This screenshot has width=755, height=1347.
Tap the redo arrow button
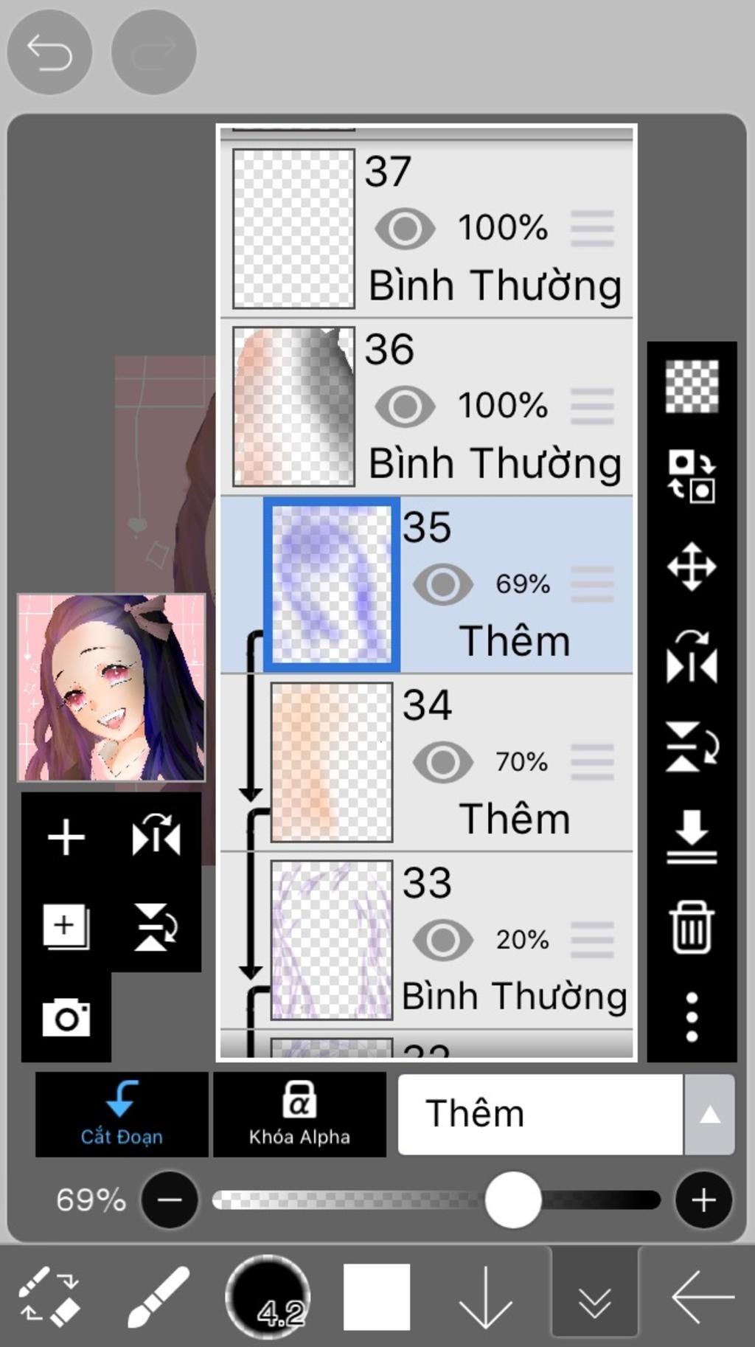154,52
